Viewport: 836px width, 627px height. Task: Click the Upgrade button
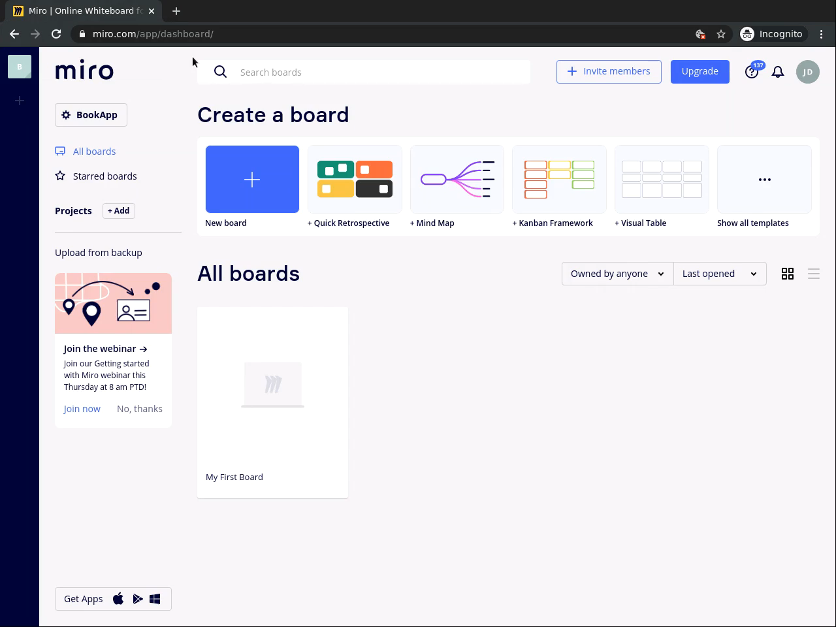[x=700, y=71]
